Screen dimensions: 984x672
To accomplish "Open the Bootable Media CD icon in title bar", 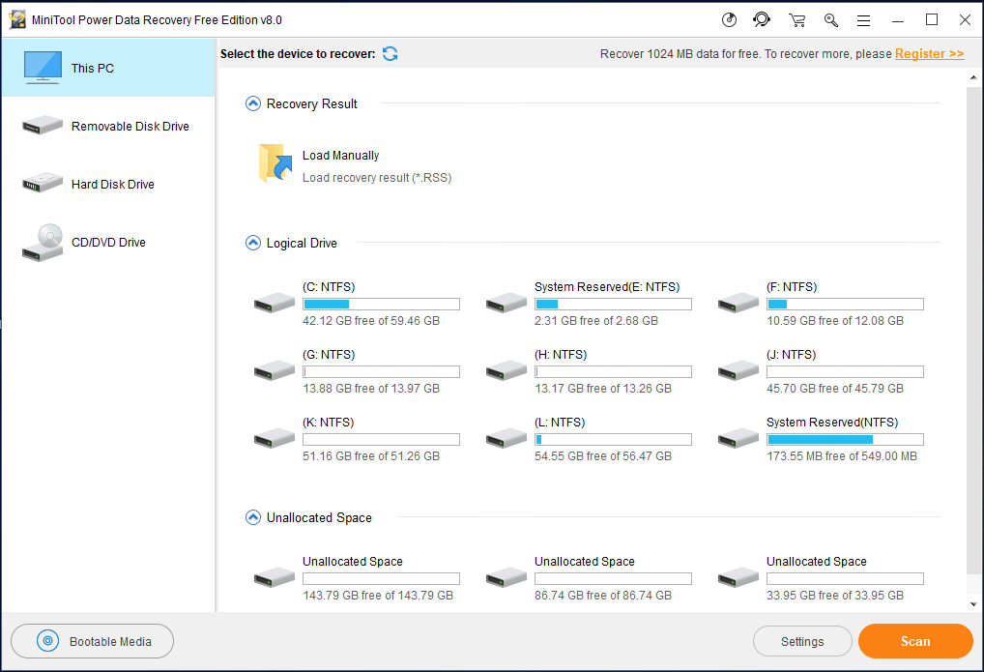I will 729,20.
